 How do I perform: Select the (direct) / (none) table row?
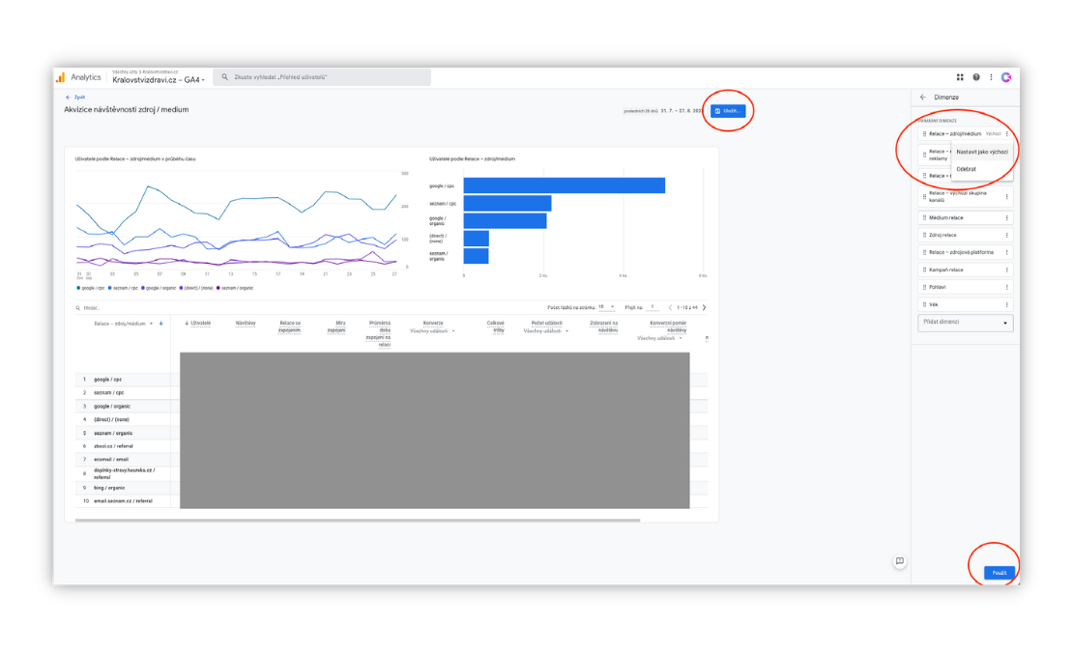[x=111, y=419]
